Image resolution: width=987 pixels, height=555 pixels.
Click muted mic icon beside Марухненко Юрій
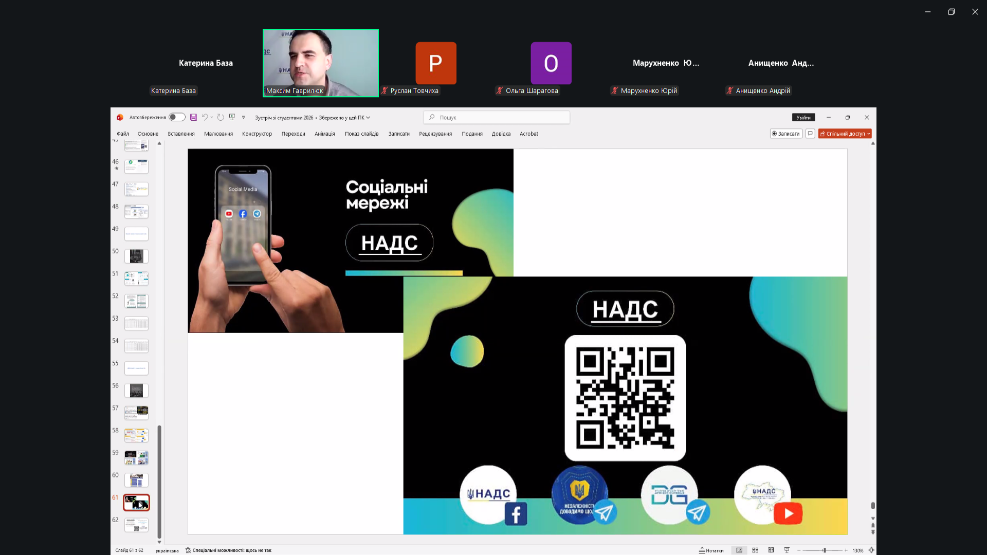pyautogui.click(x=614, y=90)
